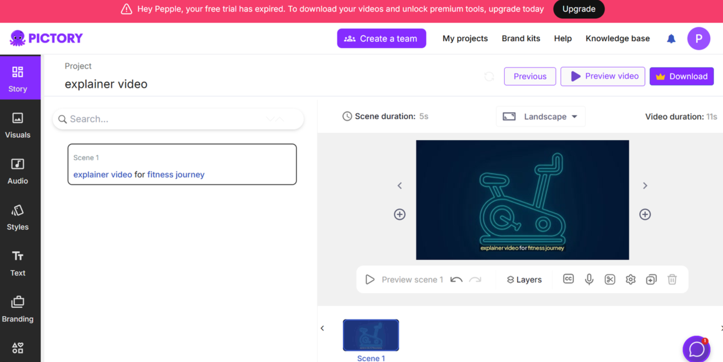
Task: Undo the last scene change
Action: click(x=456, y=279)
